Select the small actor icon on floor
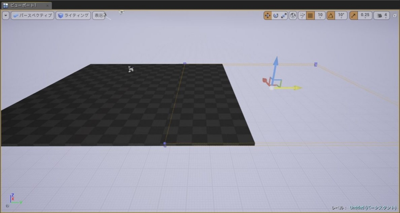Viewport: 400px width, 213px height. coord(130,69)
